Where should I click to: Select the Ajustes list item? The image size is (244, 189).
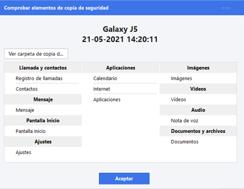point(23,152)
